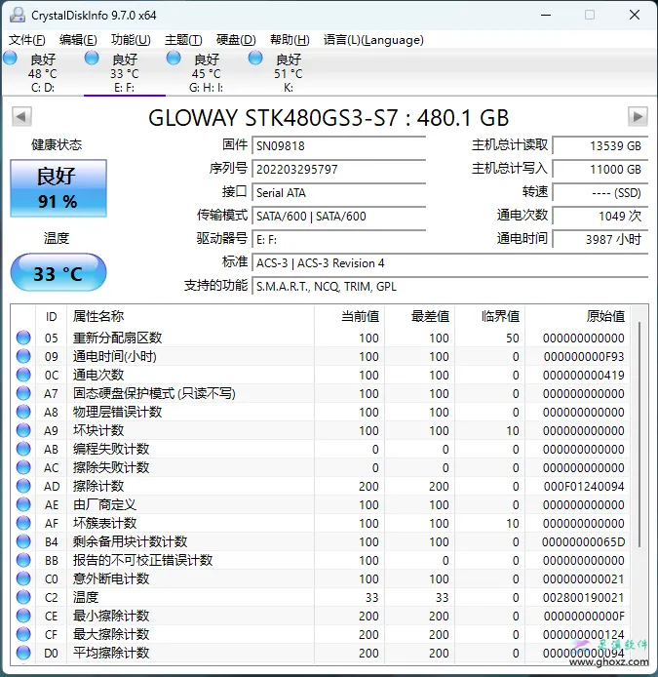Click raw value 000F01240094
The height and width of the screenshot is (677, 658).
coord(584,486)
